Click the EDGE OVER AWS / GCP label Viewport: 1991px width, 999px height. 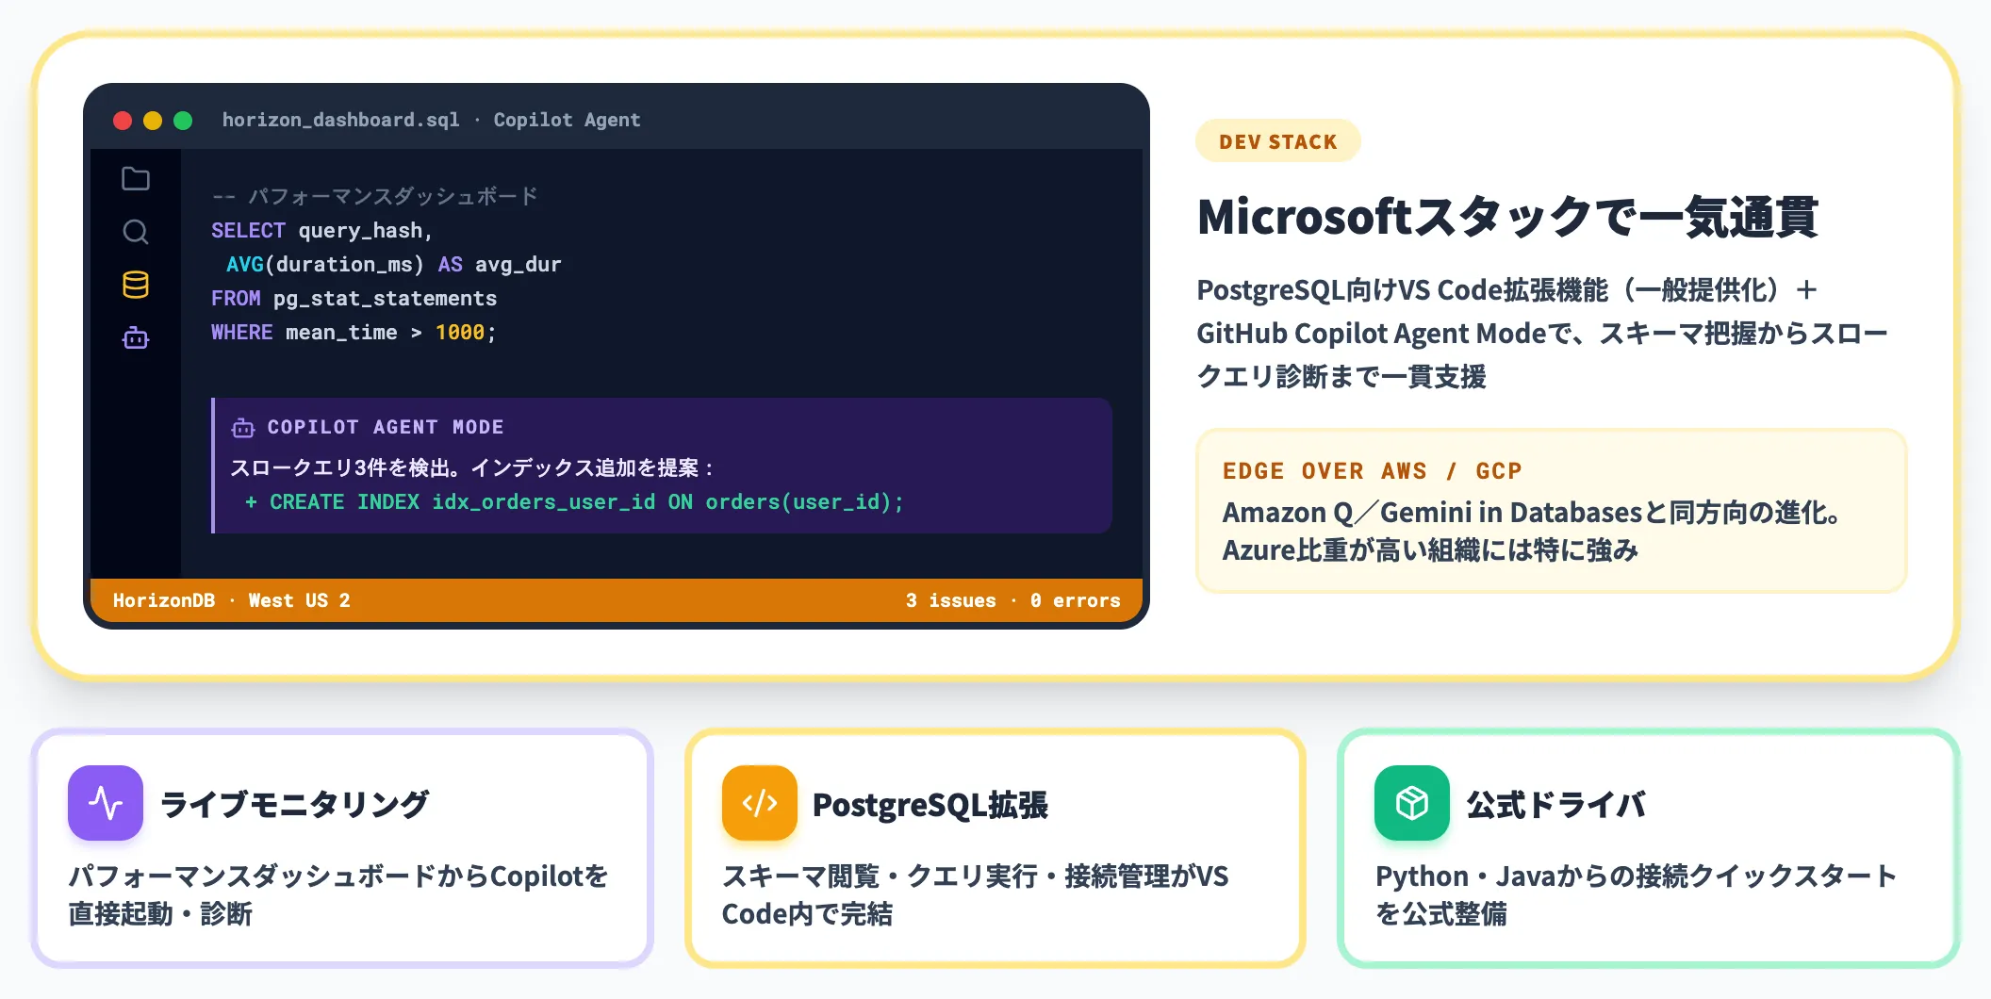(x=1373, y=470)
